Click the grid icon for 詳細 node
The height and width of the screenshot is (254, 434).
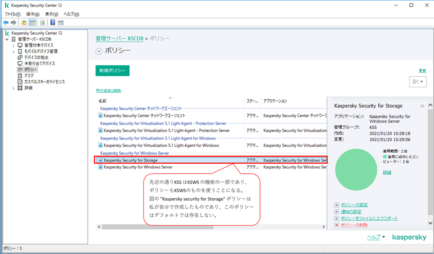(x=20, y=88)
